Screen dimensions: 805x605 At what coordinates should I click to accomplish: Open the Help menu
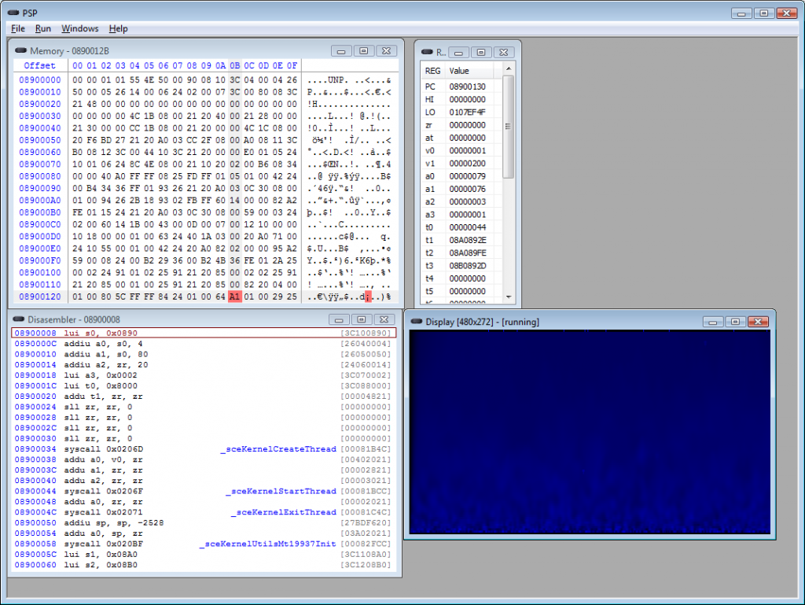(x=119, y=28)
